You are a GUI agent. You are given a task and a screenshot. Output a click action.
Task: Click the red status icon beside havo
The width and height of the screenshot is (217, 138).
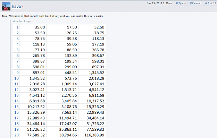pyautogui.click(x=23, y=7)
